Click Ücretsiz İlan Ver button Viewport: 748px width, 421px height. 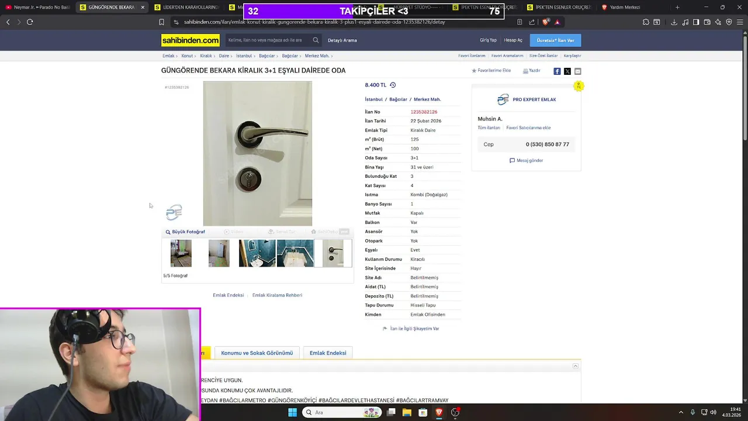pyautogui.click(x=555, y=40)
